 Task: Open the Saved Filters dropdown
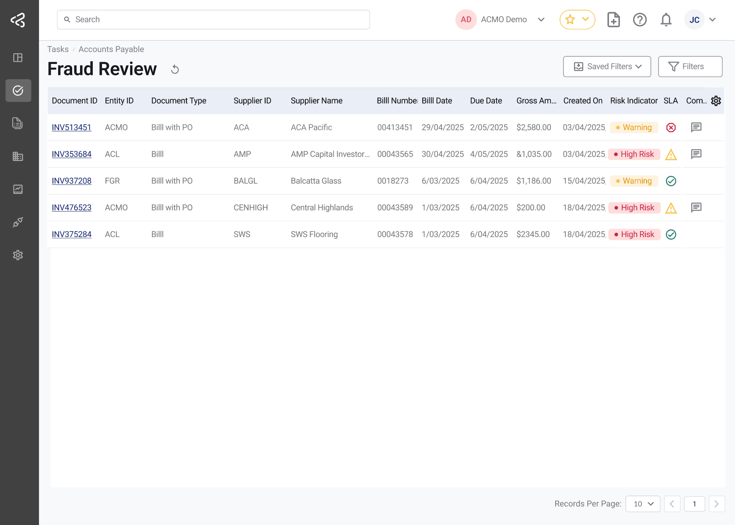coord(607,66)
